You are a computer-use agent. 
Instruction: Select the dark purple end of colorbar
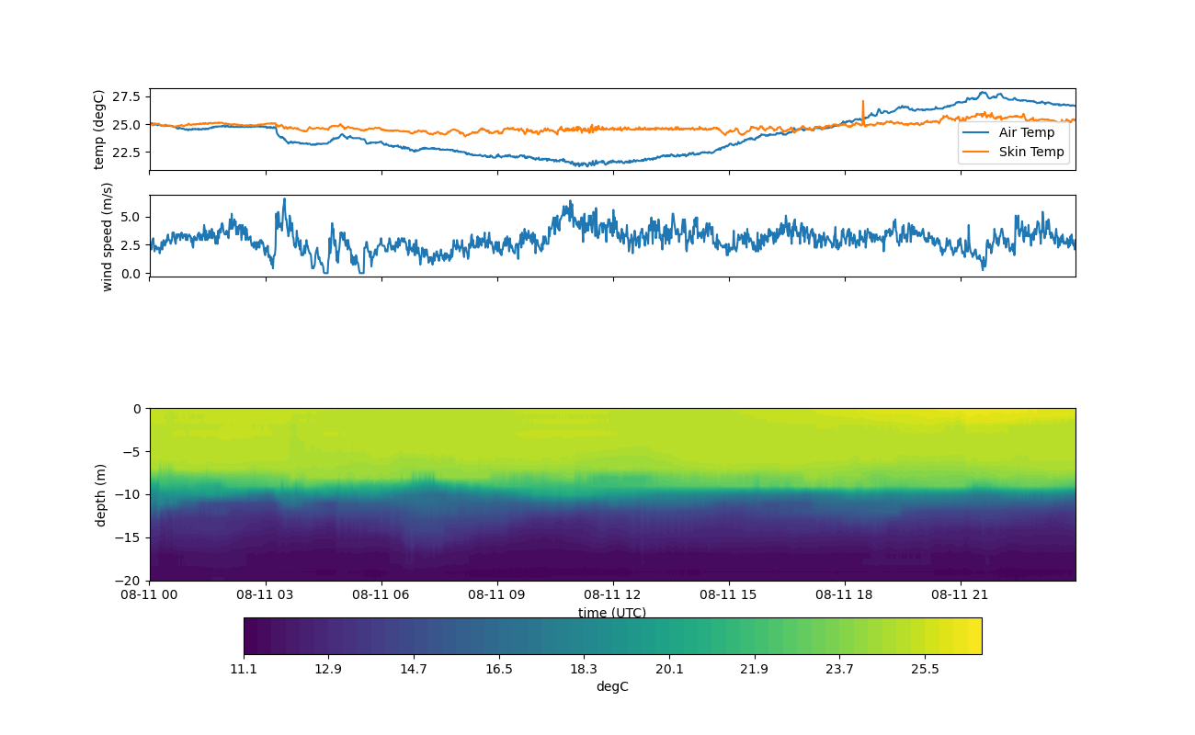[253, 636]
